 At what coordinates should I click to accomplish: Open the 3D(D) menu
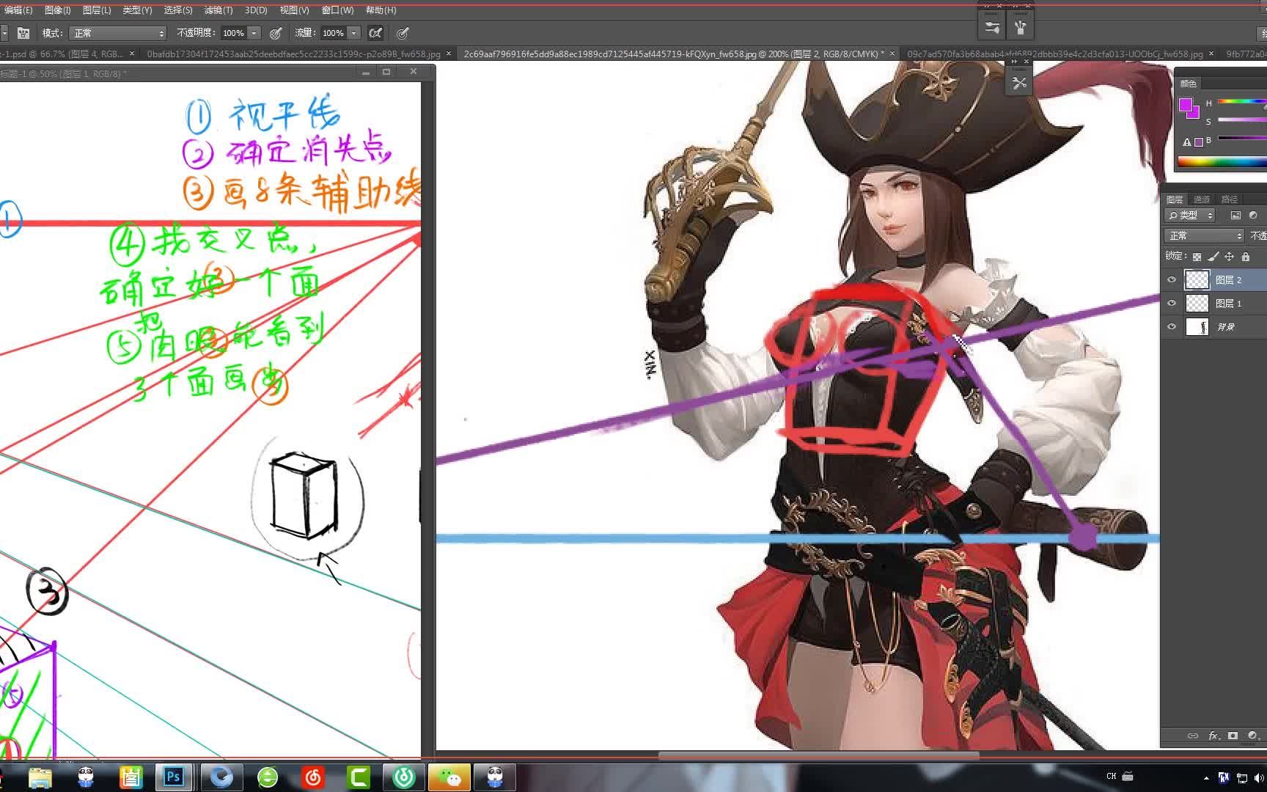click(256, 10)
